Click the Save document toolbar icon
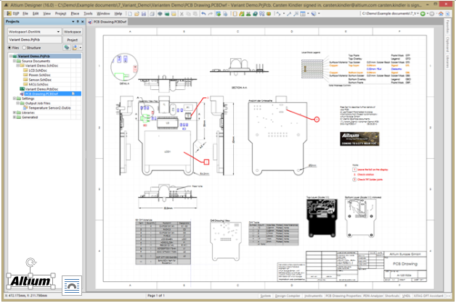This screenshot has width=456, height=303. [x=144, y=14]
